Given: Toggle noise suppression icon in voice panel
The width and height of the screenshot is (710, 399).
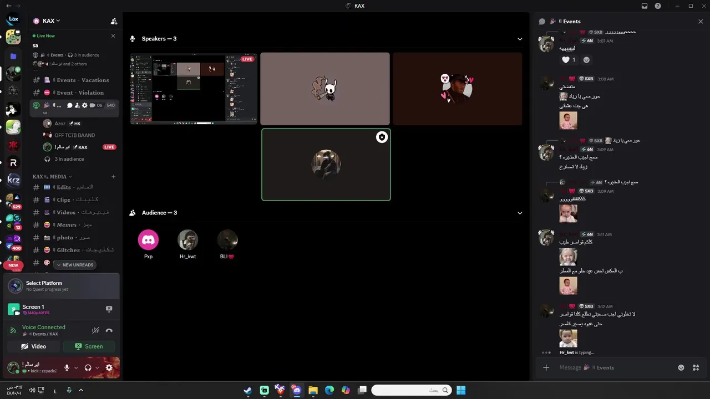Looking at the screenshot, I should point(95,330).
